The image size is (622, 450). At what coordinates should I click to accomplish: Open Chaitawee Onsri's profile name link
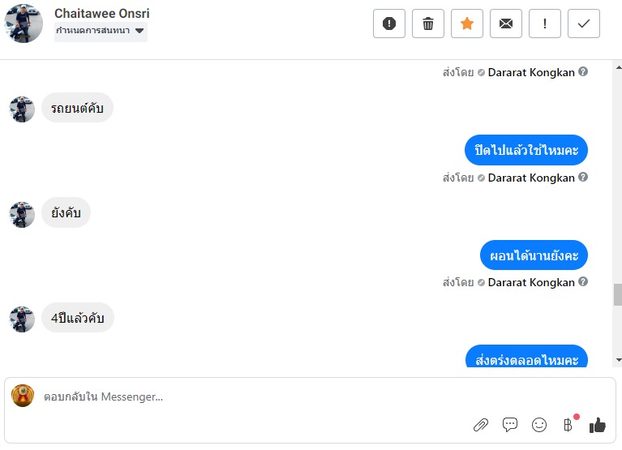pyautogui.click(x=101, y=14)
